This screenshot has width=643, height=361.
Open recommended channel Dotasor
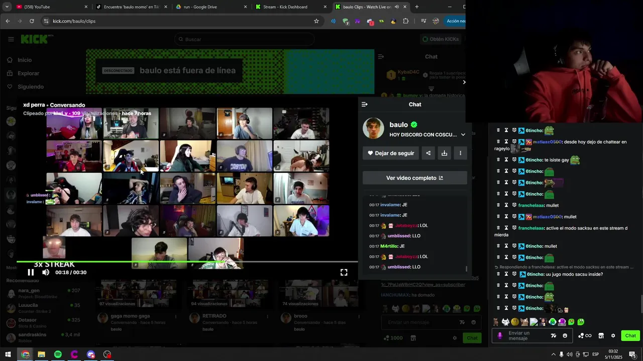[43, 322]
